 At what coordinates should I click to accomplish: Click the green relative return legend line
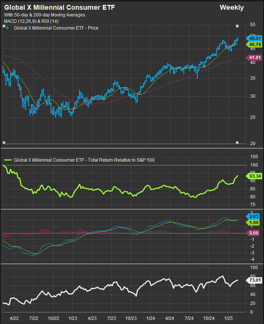coord(8,160)
